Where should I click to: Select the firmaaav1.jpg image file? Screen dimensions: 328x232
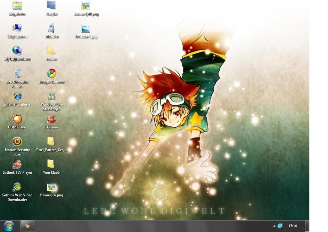(86, 29)
